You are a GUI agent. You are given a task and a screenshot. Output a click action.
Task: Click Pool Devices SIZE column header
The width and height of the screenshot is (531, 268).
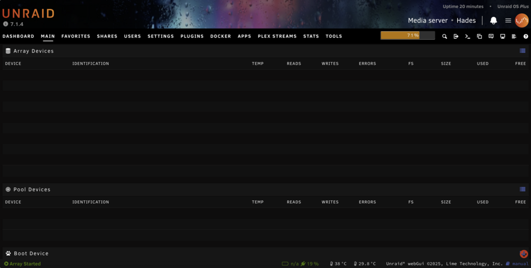tap(446, 202)
